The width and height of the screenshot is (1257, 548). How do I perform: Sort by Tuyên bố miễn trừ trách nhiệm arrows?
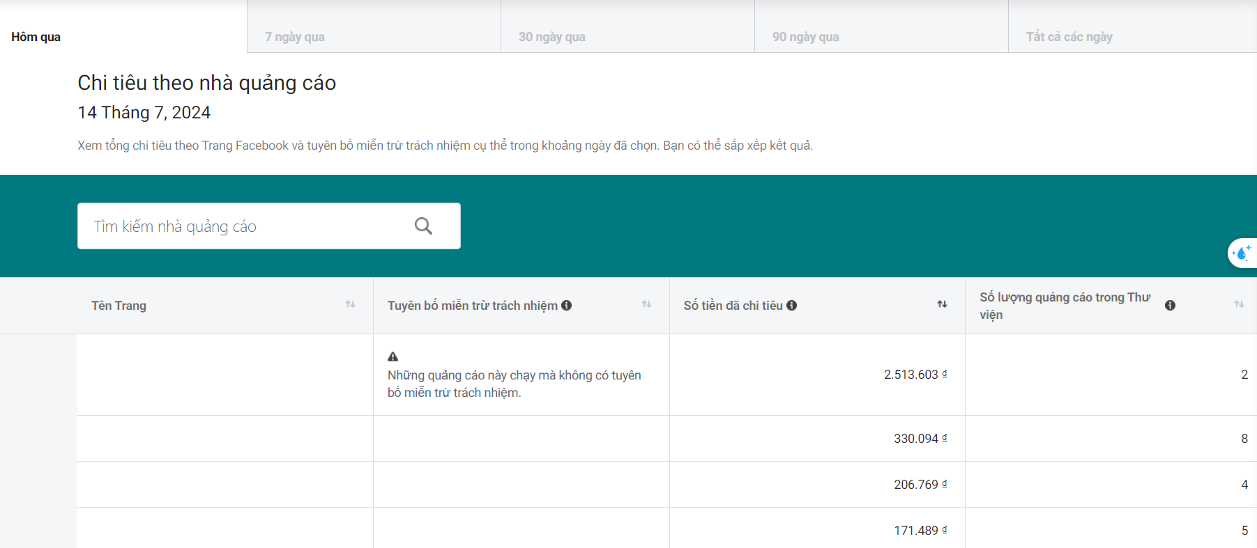point(646,304)
